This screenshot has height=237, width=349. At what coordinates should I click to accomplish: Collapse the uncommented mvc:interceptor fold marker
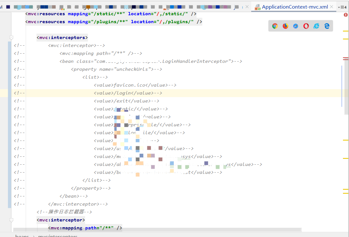pyautogui.click(x=11, y=220)
